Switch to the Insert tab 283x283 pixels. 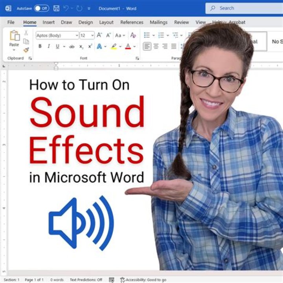[49, 22]
